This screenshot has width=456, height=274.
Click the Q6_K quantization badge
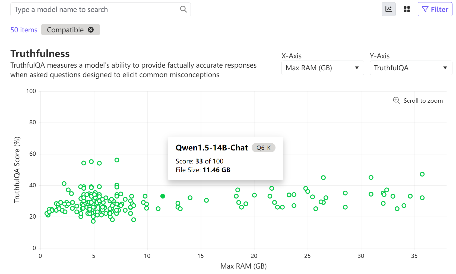pos(263,148)
